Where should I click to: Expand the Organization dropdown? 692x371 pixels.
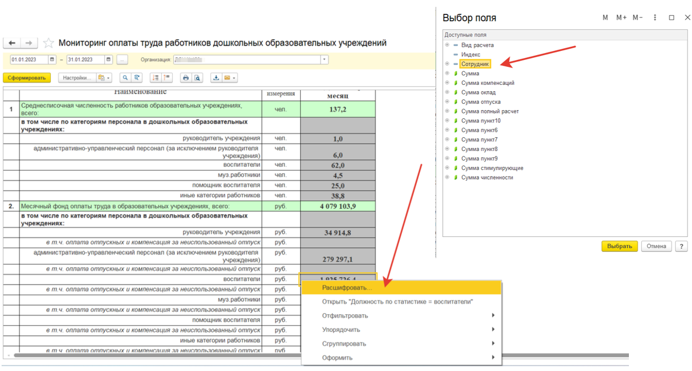[325, 60]
